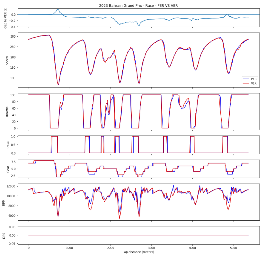Click the '12000' tick on the RPM axis
This screenshot has height=255, width=266.
point(11,186)
